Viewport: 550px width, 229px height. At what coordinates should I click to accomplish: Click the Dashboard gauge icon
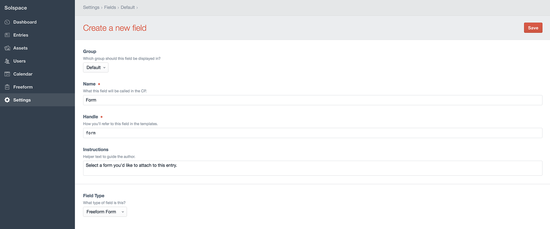tap(7, 22)
